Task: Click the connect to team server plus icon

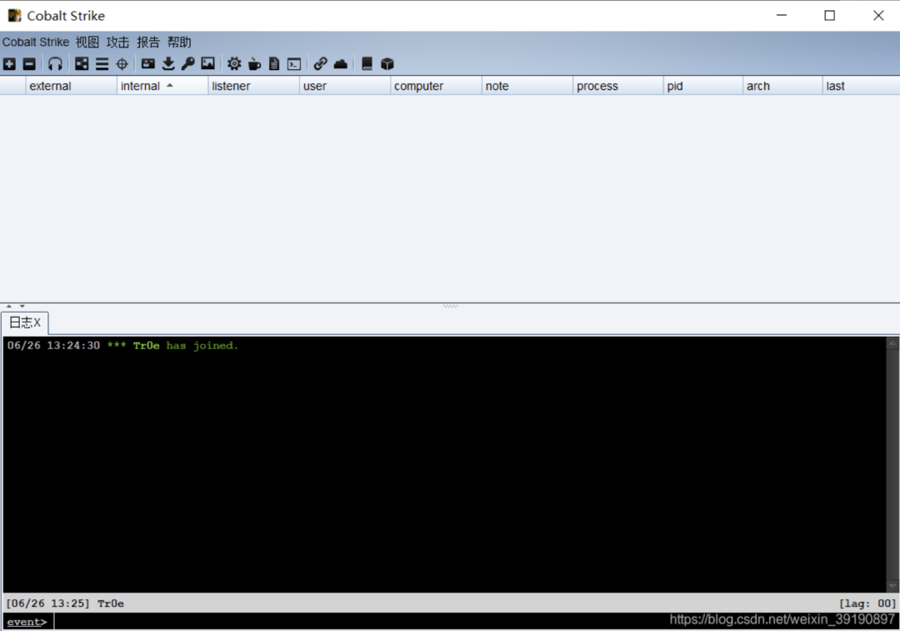Action: [x=9, y=63]
